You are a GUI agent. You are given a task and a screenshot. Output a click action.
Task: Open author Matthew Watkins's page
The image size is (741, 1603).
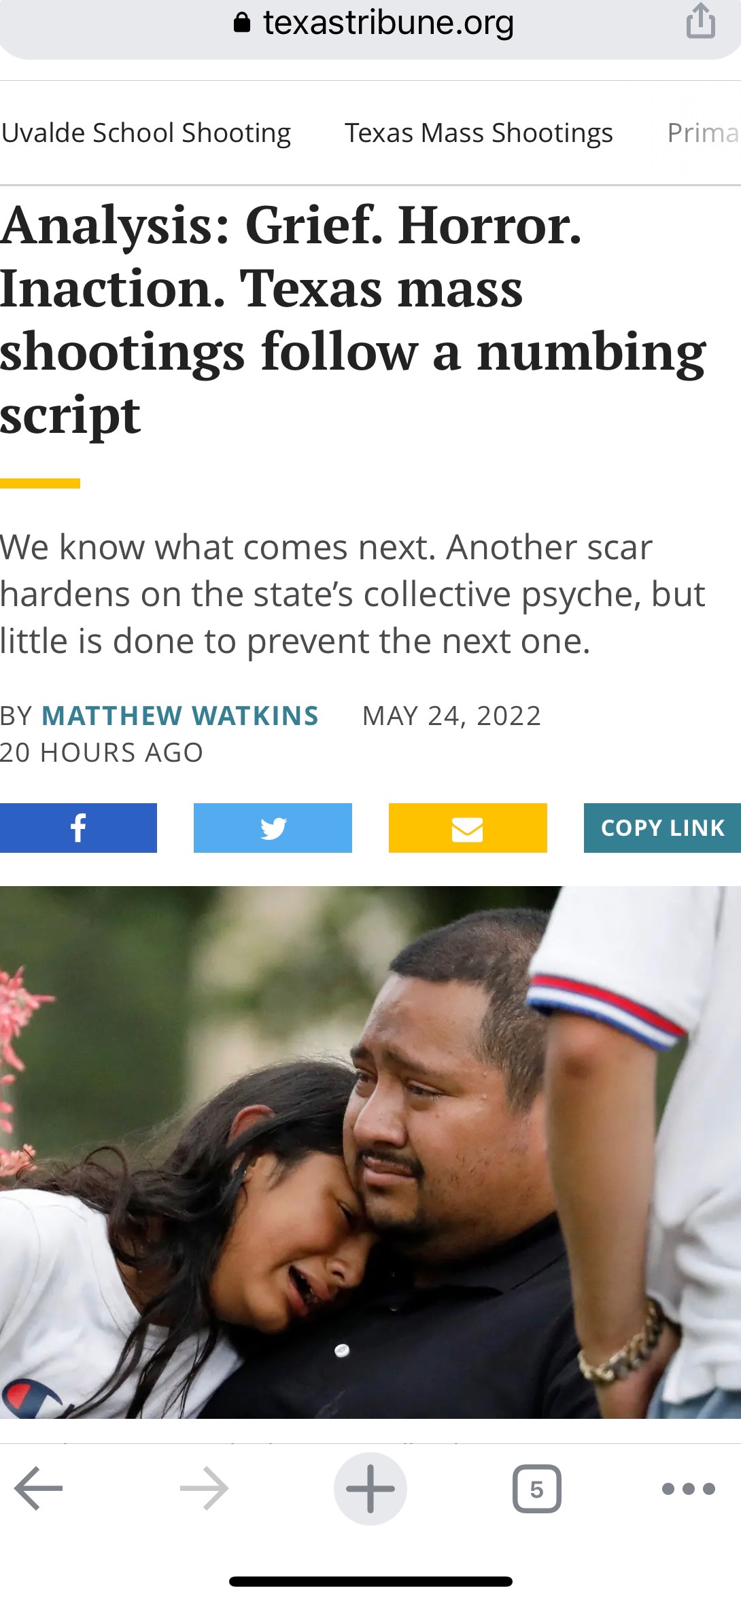(x=180, y=716)
